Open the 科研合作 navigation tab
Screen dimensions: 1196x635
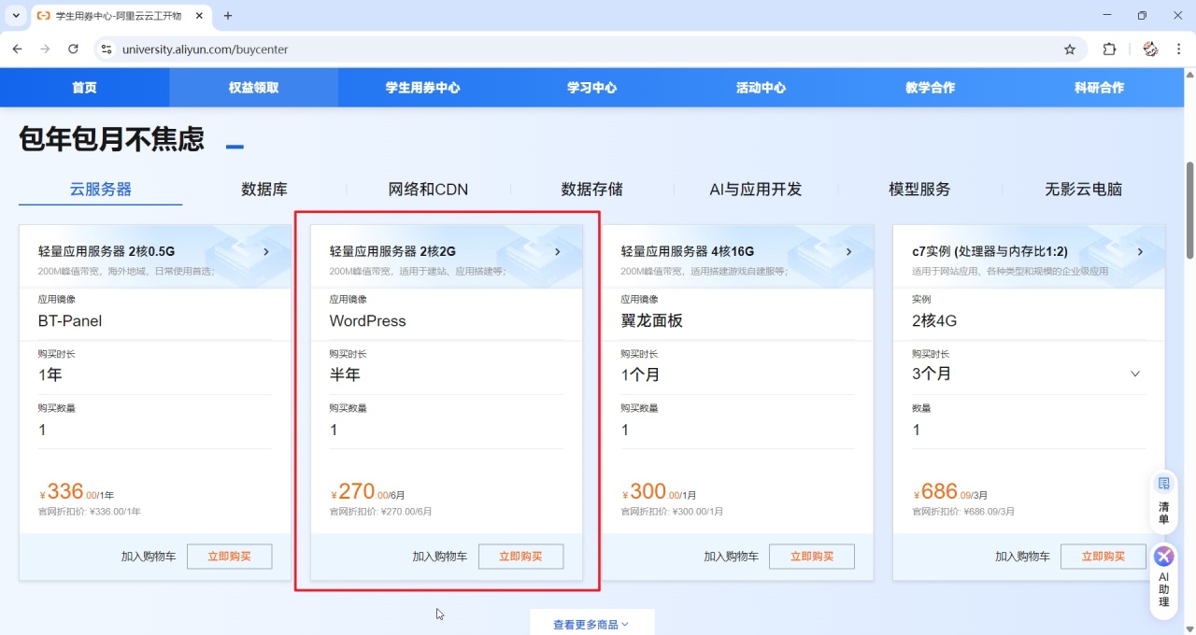pyautogui.click(x=1099, y=88)
